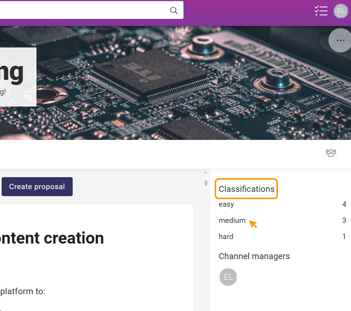Filter by the easy classification

tap(226, 204)
